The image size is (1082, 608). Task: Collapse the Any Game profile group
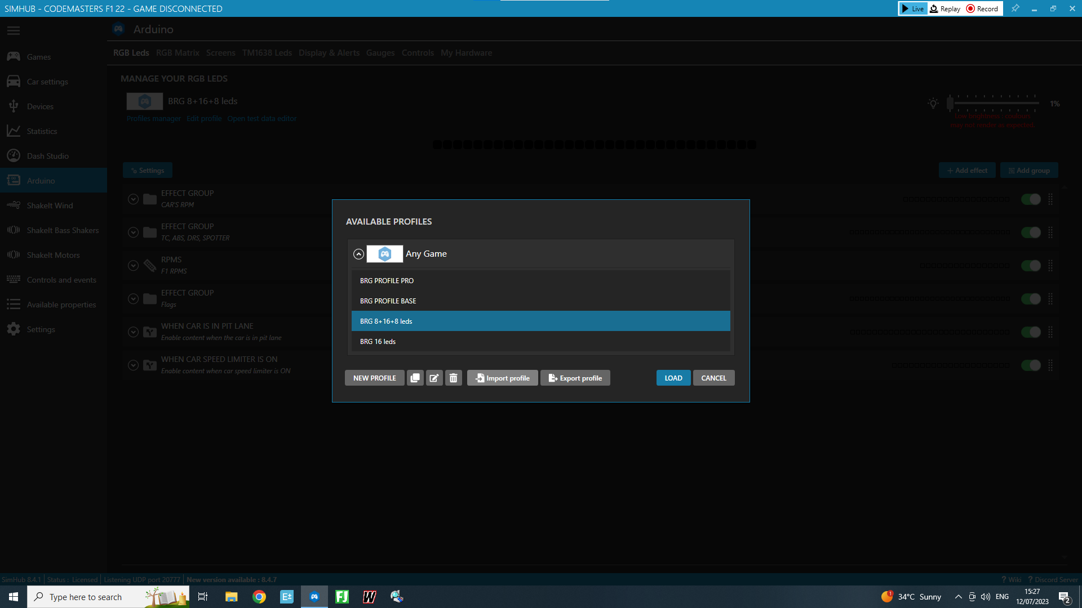(358, 254)
